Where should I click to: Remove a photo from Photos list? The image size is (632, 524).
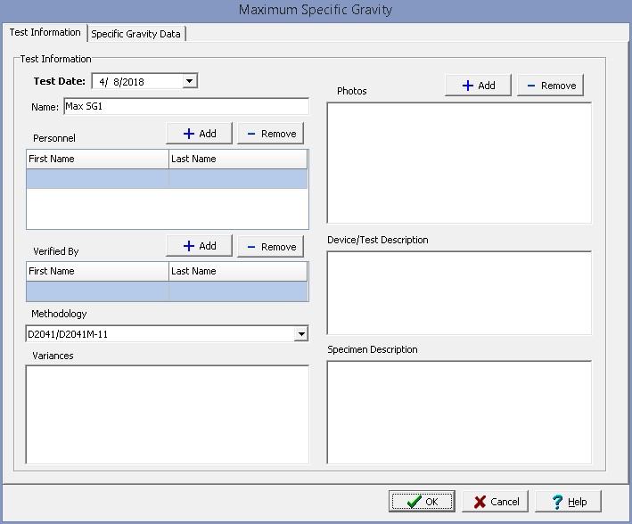pos(550,86)
